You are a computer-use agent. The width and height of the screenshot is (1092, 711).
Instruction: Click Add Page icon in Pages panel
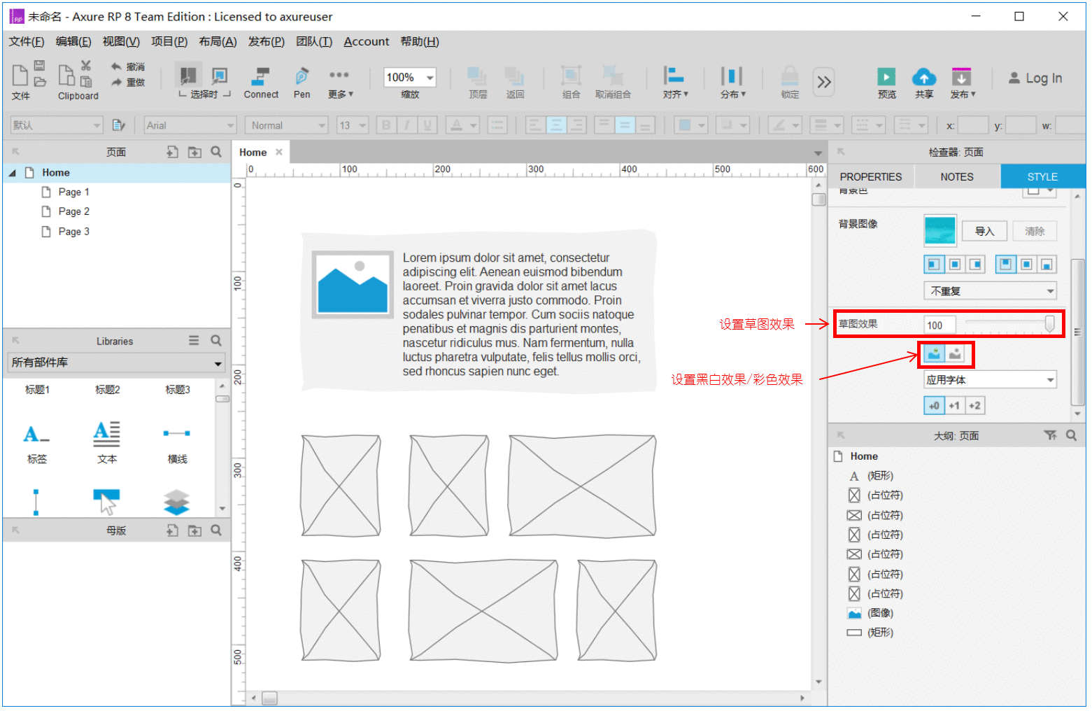172,152
